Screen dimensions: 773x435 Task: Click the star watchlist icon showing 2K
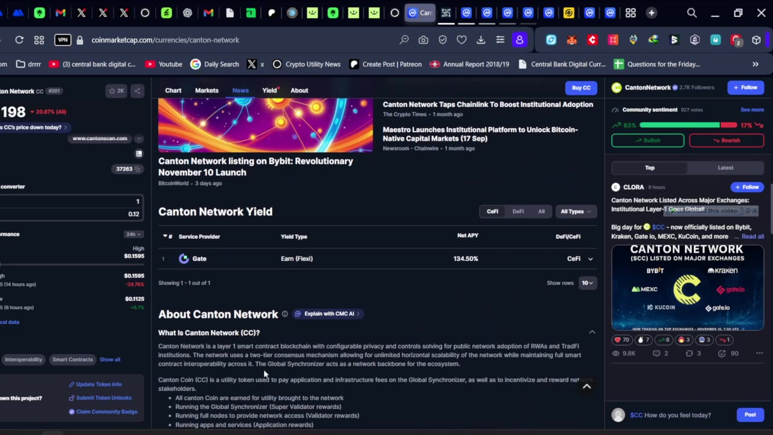116,91
